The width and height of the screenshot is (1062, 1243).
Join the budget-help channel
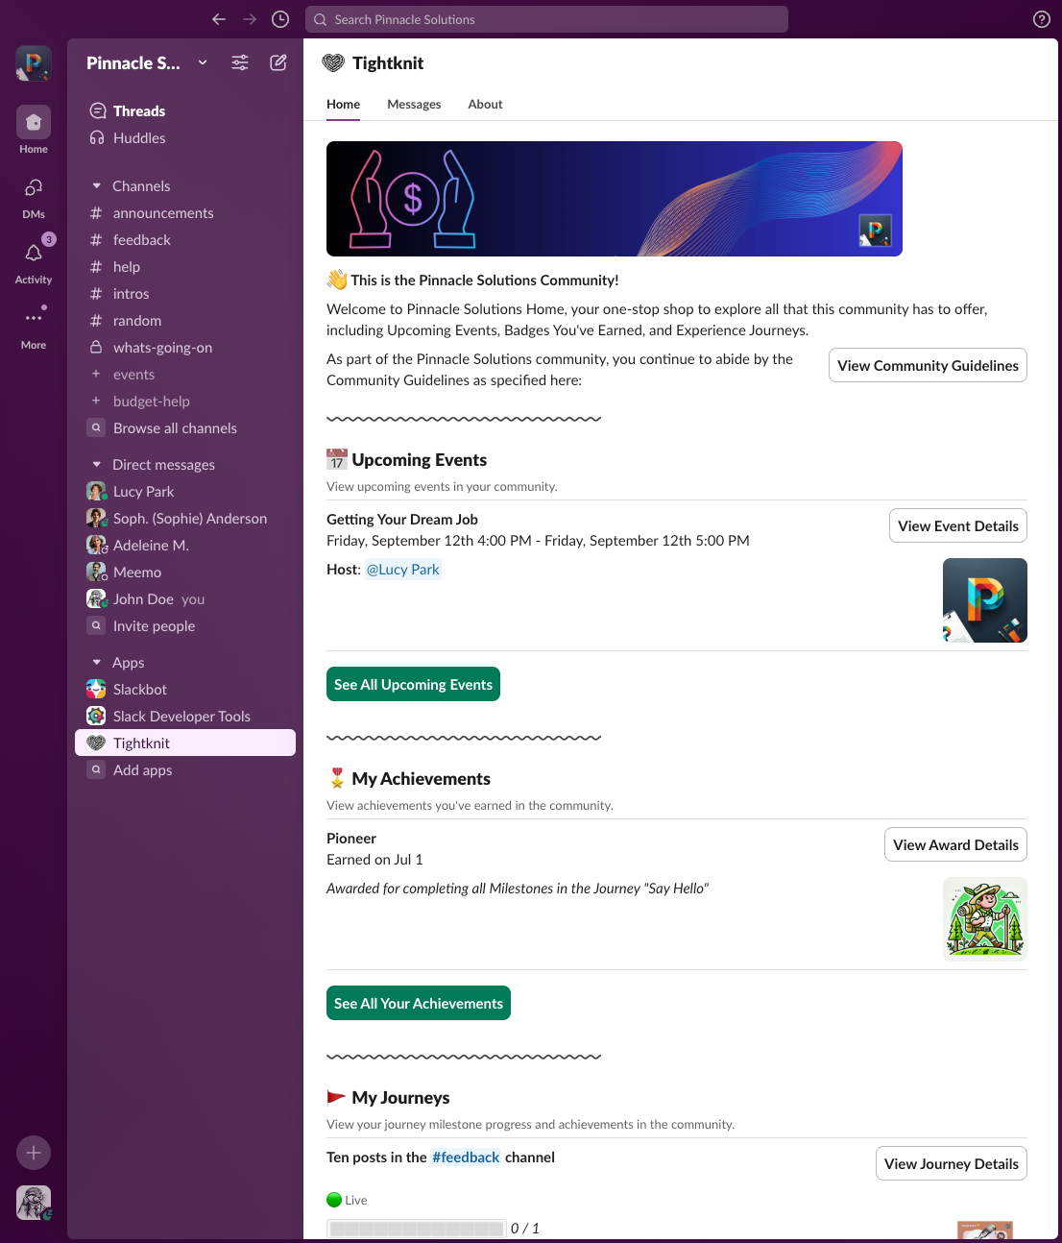[185, 402]
